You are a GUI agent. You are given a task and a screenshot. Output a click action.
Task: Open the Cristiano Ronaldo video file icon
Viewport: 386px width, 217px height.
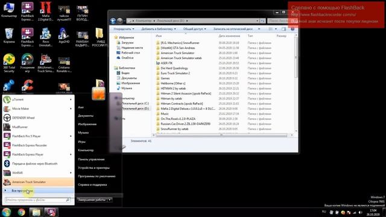[x=64, y=64]
